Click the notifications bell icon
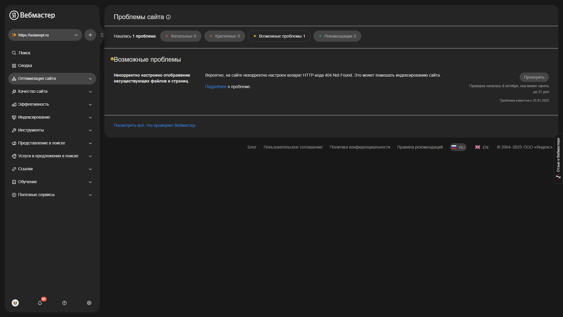This screenshot has width=563, height=317. click(40, 303)
